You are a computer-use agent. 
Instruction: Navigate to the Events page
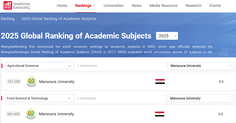pos(215,6)
